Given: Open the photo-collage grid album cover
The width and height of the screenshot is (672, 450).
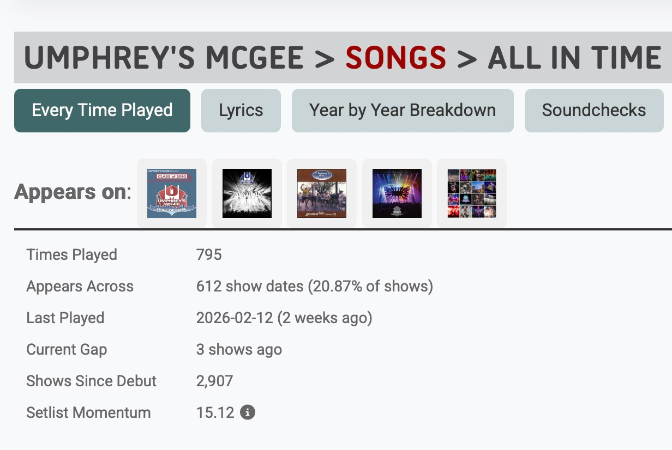Looking at the screenshot, I should pyautogui.click(x=472, y=193).
